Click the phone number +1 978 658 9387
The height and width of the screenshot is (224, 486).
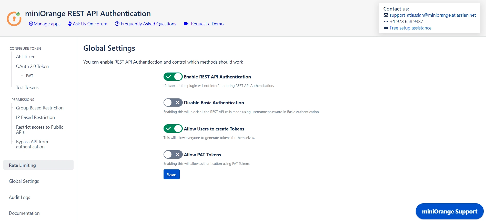pos(406,22)
